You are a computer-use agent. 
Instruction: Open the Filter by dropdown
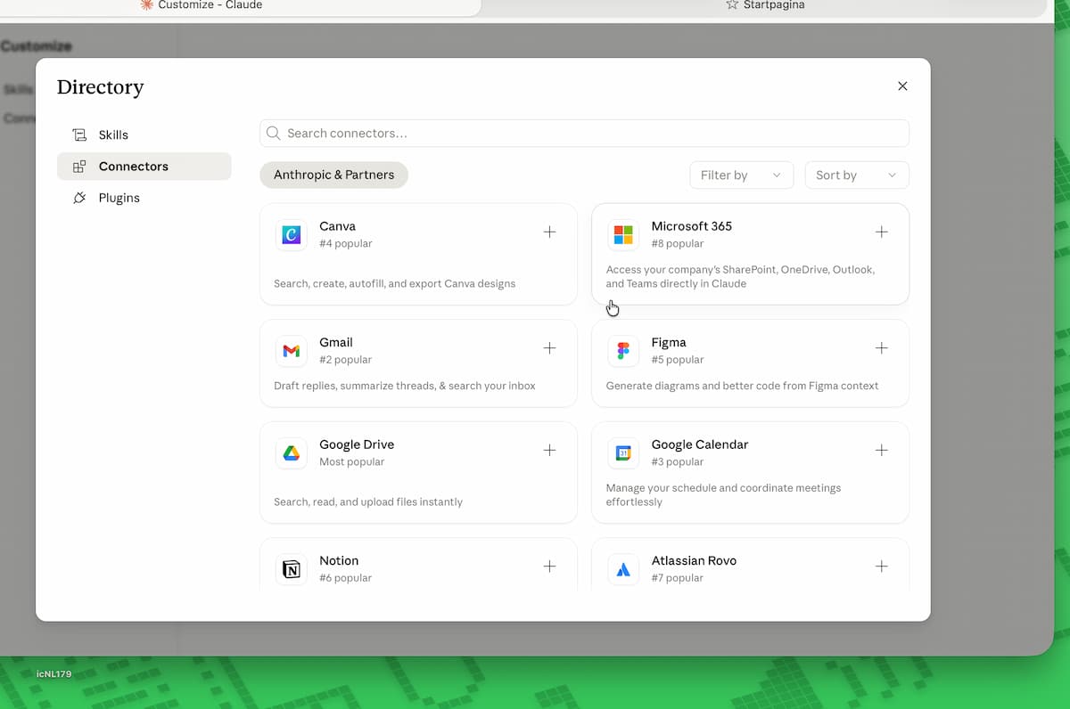[741, 175]
